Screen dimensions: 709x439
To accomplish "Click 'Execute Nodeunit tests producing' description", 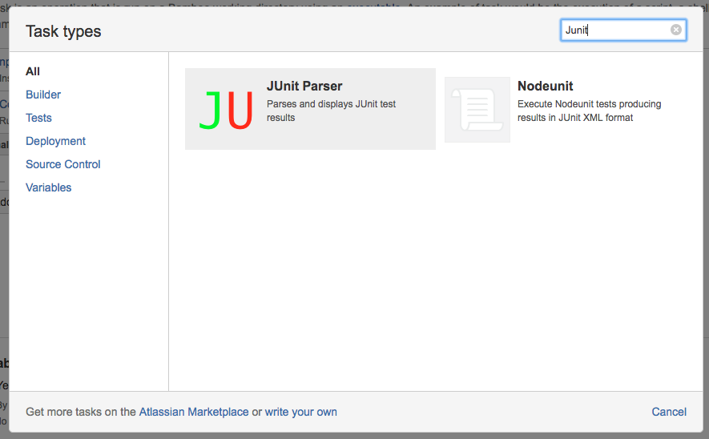I will [x=589, y=104].
